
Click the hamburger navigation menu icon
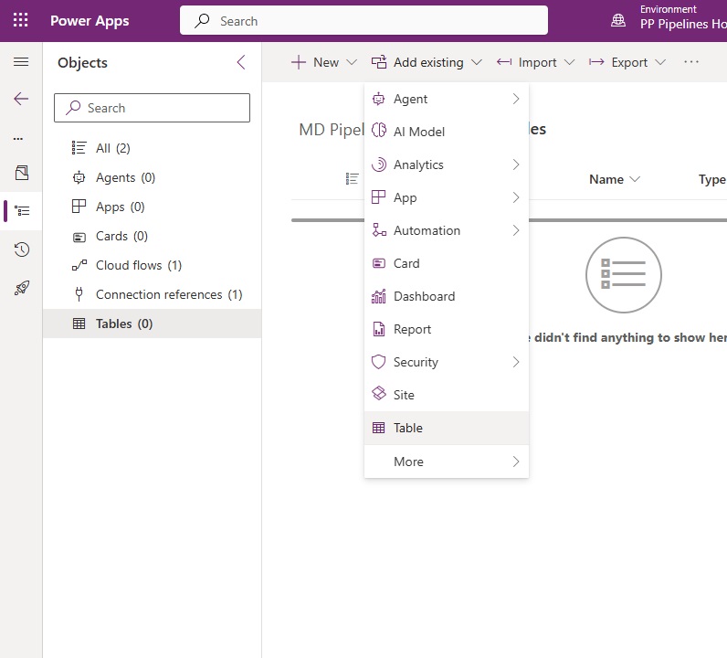pyautogui.click(x=21, y=62)
